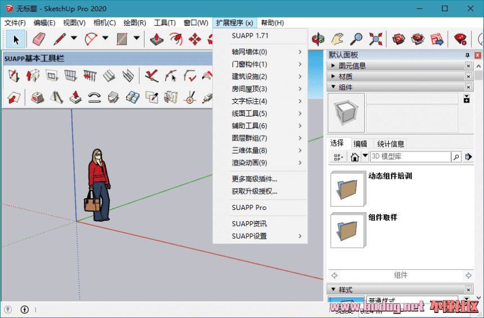Open Arc tool dropdown arrow
The width and height of the screenshot is (484, 318).
105,38
